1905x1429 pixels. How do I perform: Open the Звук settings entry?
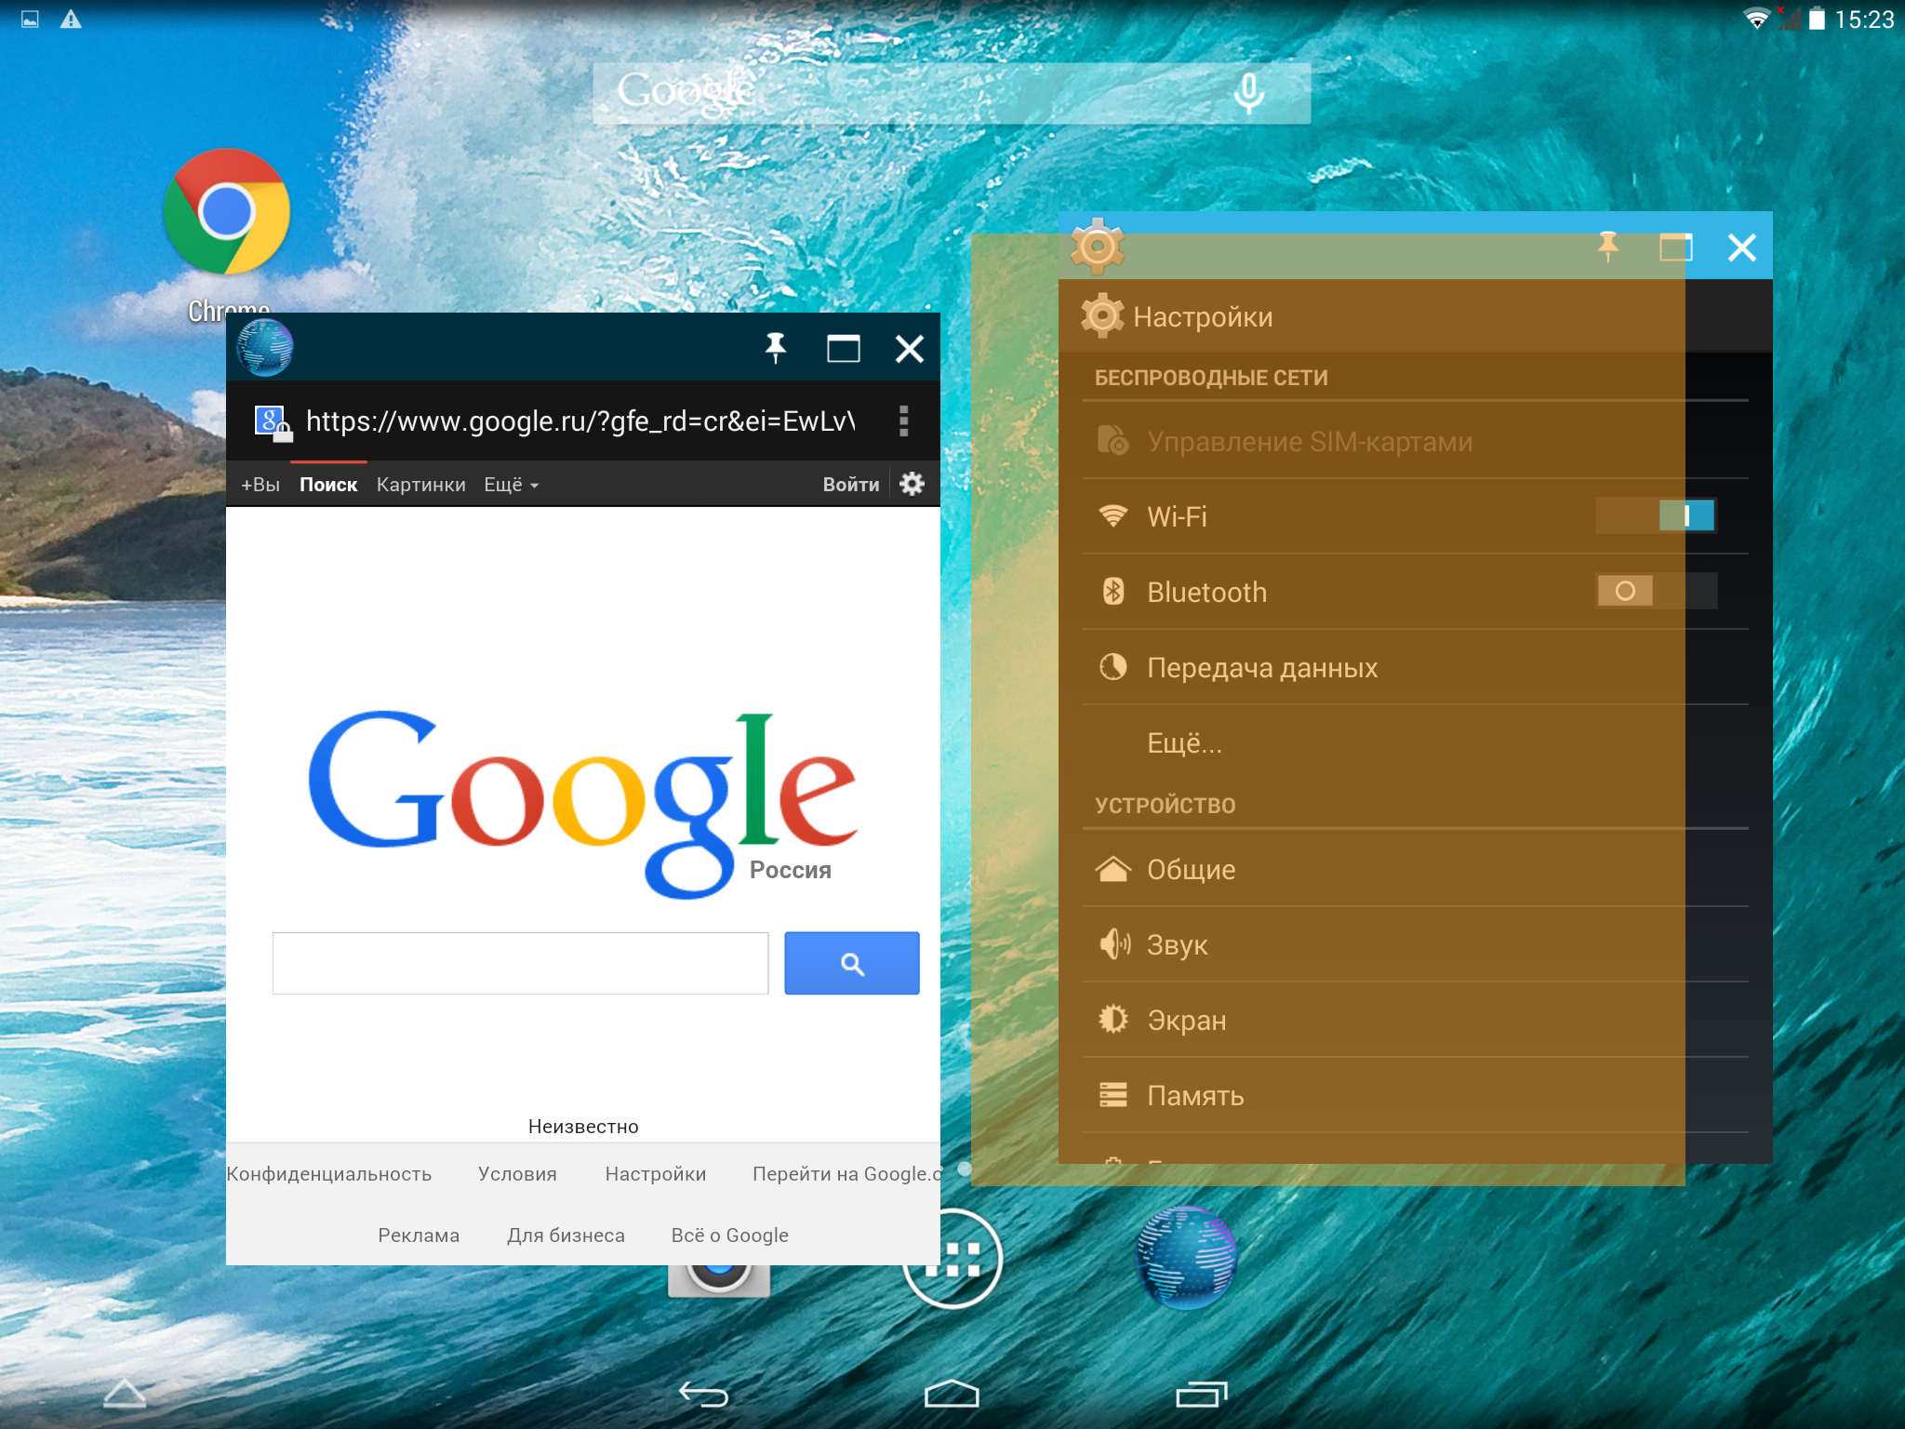1416,944
